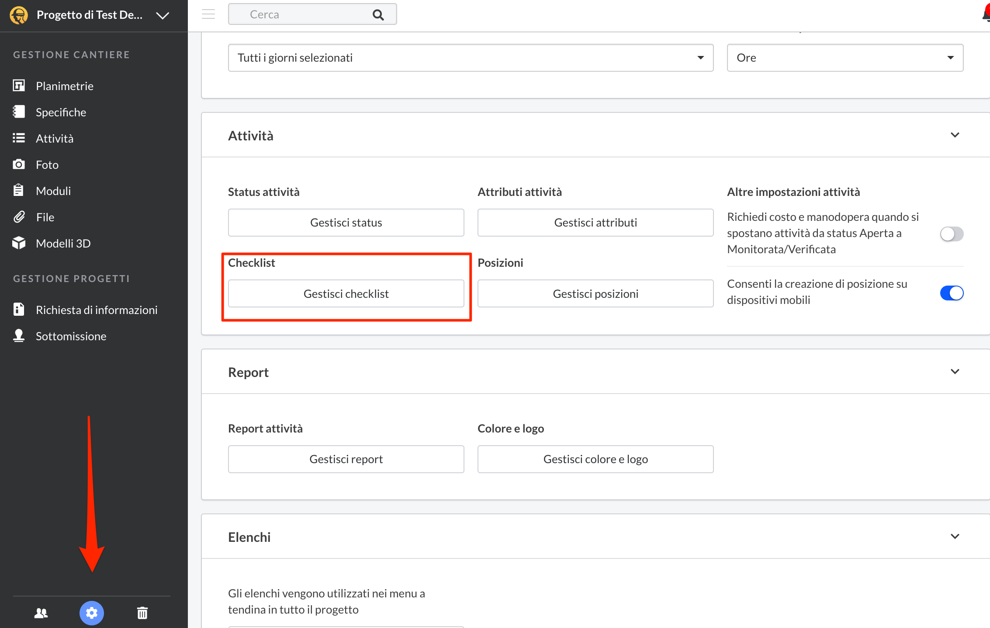990x628 pixels.
Task: Open the Ore unit dropdown
Action: [845, 58]
